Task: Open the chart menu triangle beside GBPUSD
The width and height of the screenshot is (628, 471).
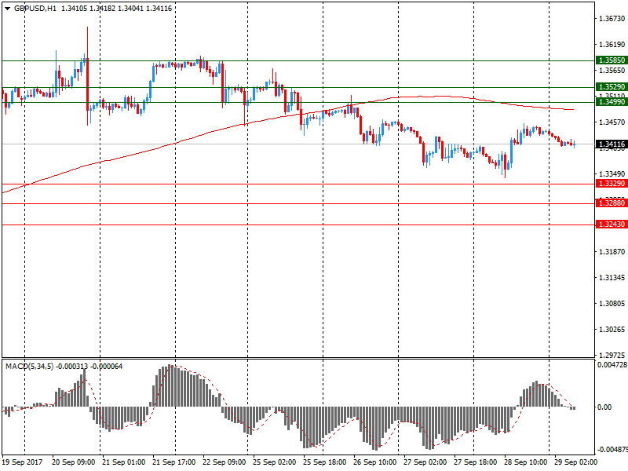Action: click(x=7, y=9)
